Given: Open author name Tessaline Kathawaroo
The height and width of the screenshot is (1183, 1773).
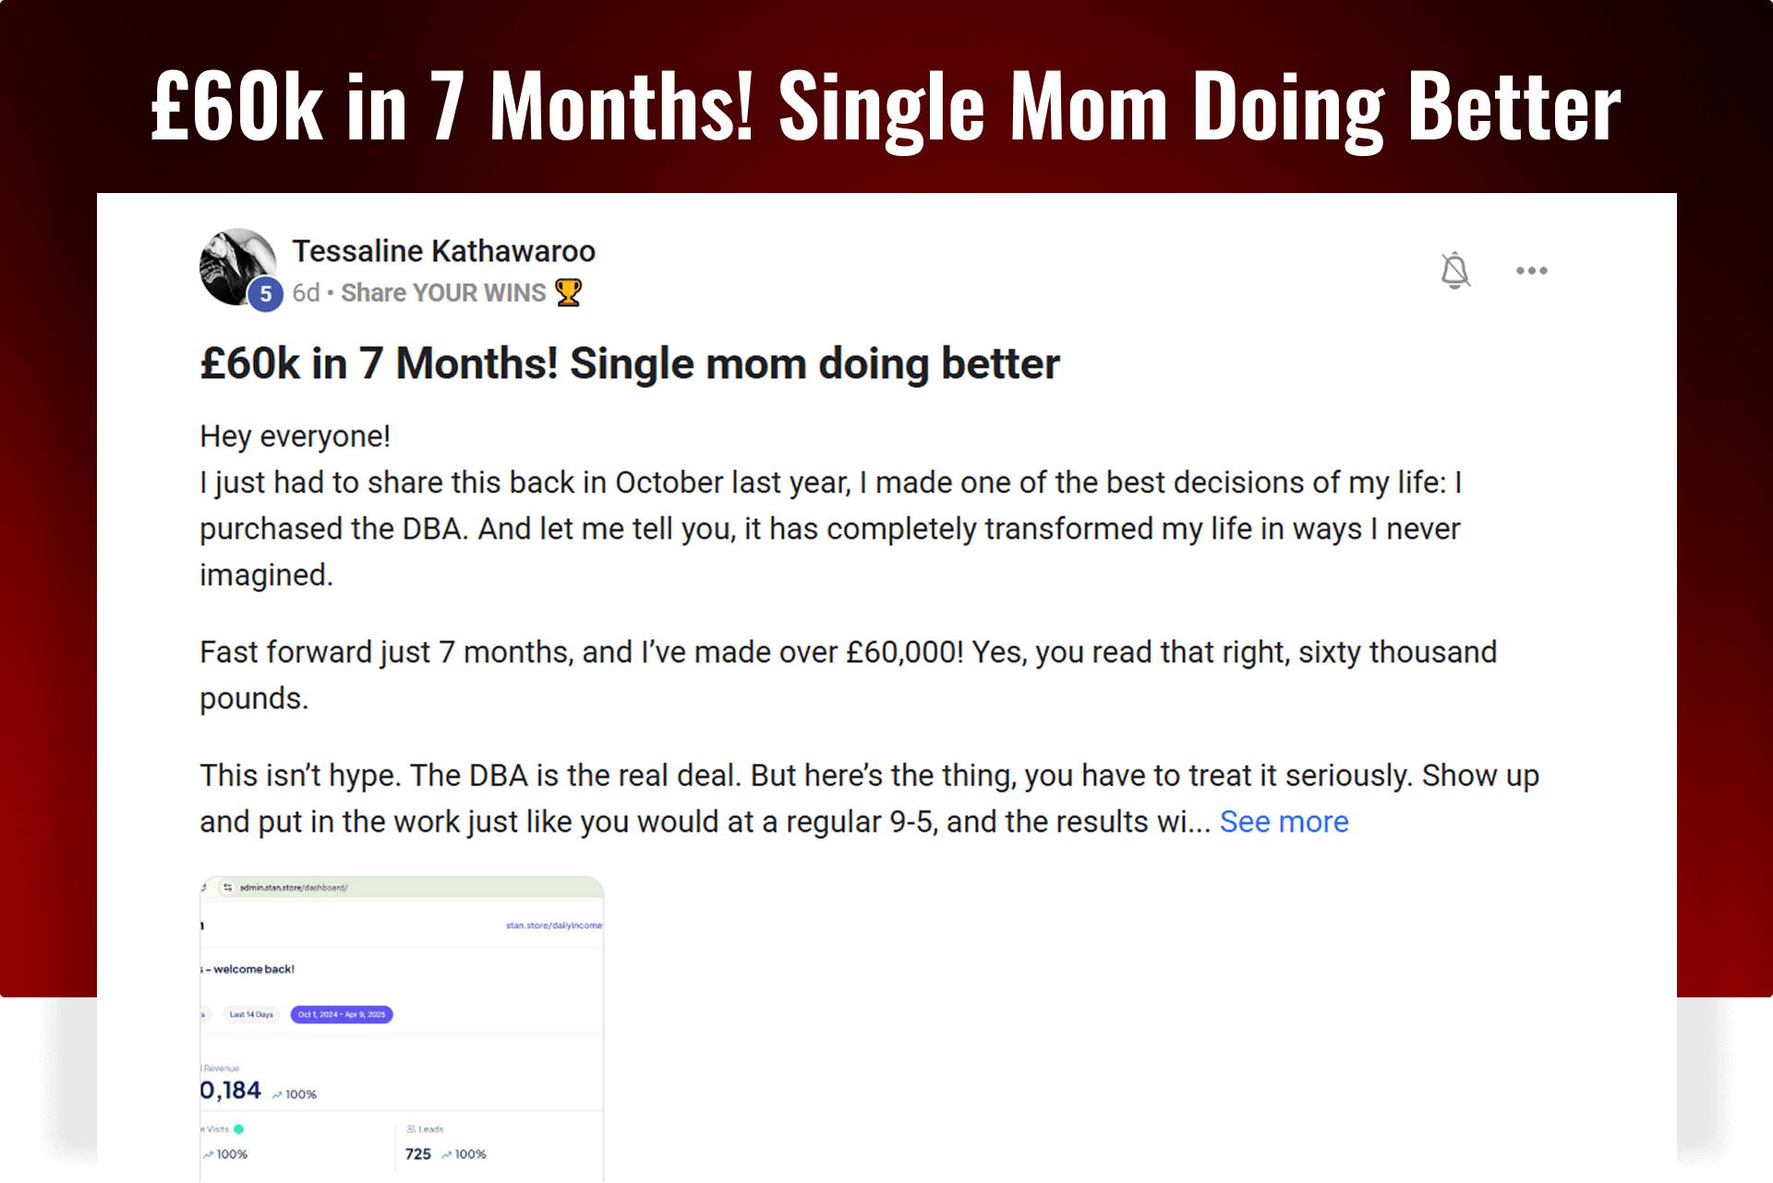Looking at the screenshot, I should coord(443,251).
